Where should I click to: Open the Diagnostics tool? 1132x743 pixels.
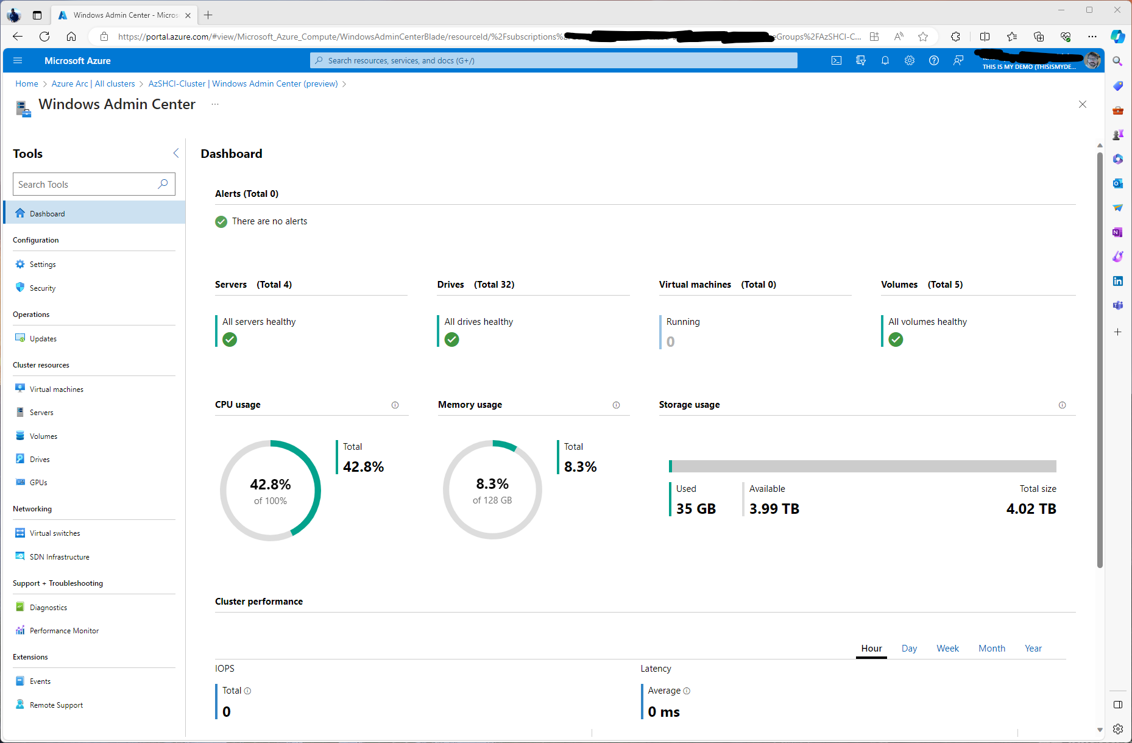coord(48,607)
